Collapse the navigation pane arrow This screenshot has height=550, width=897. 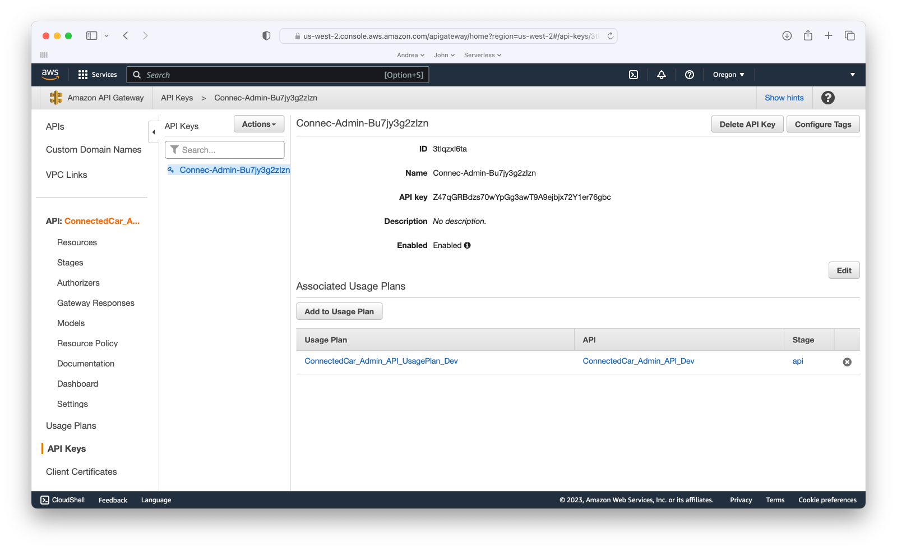(x=154, y=132)
